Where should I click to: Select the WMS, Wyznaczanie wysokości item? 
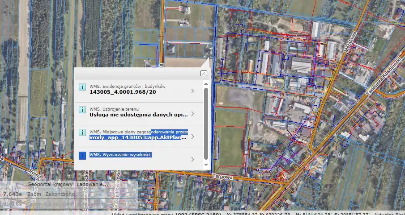120,155
